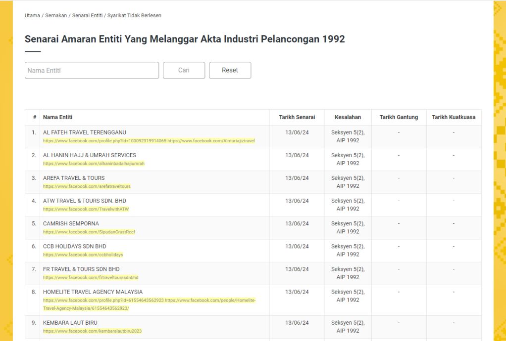Viewport: 506px width, 341px height.
Task: Click the 13/06/24 date for AREFA TRAVEL
Action: [297, 178]
